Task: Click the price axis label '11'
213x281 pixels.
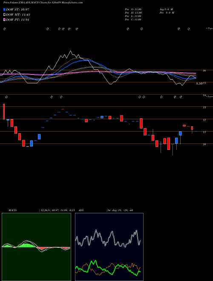Action: 204,132
